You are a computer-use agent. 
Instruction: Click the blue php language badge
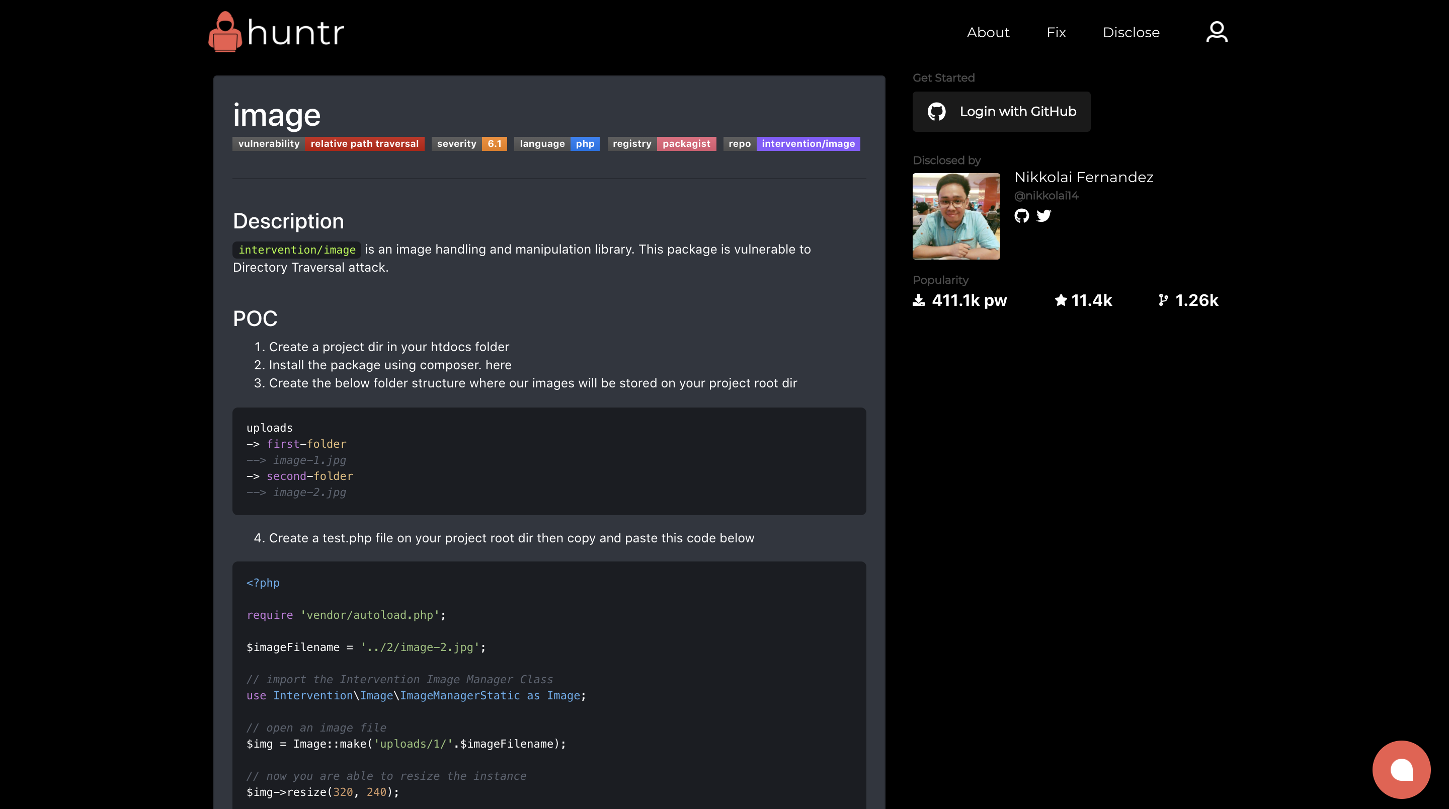tap(585, 144)
